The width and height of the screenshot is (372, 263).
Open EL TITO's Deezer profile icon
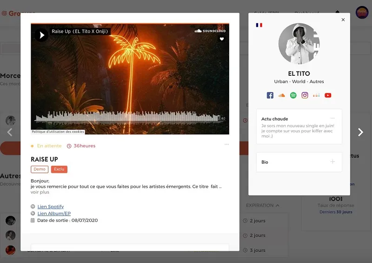[x=317, y=95]
